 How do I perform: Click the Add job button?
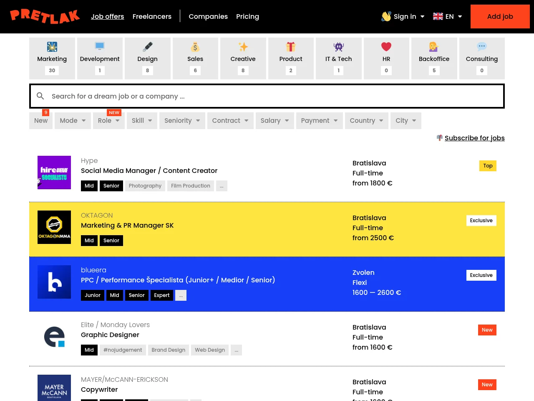500,17
